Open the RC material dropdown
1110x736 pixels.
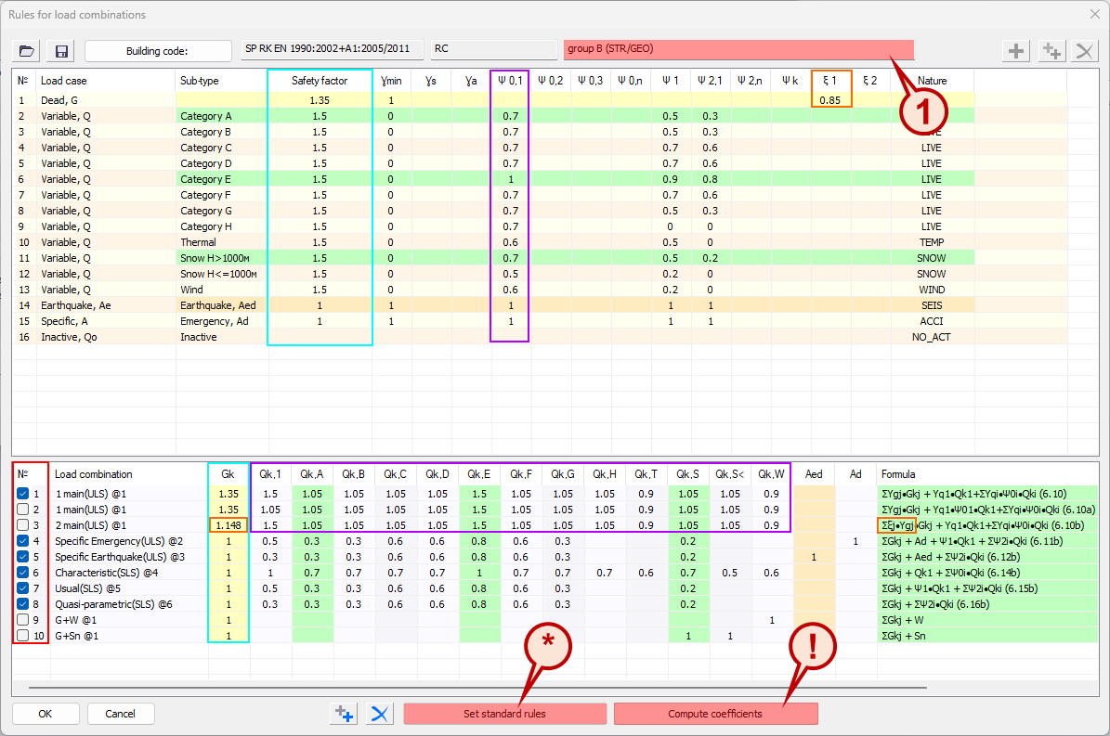tap(493, 49)
